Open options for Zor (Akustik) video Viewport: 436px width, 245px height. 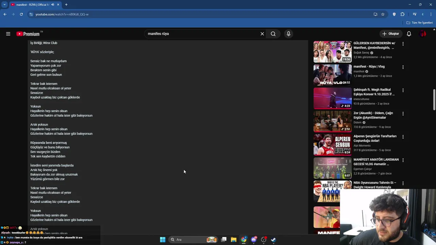[x=403, y=114]
